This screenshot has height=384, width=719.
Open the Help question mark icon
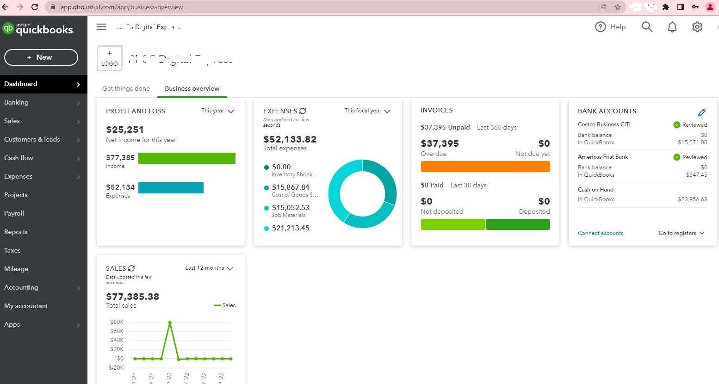pos(600,27)
